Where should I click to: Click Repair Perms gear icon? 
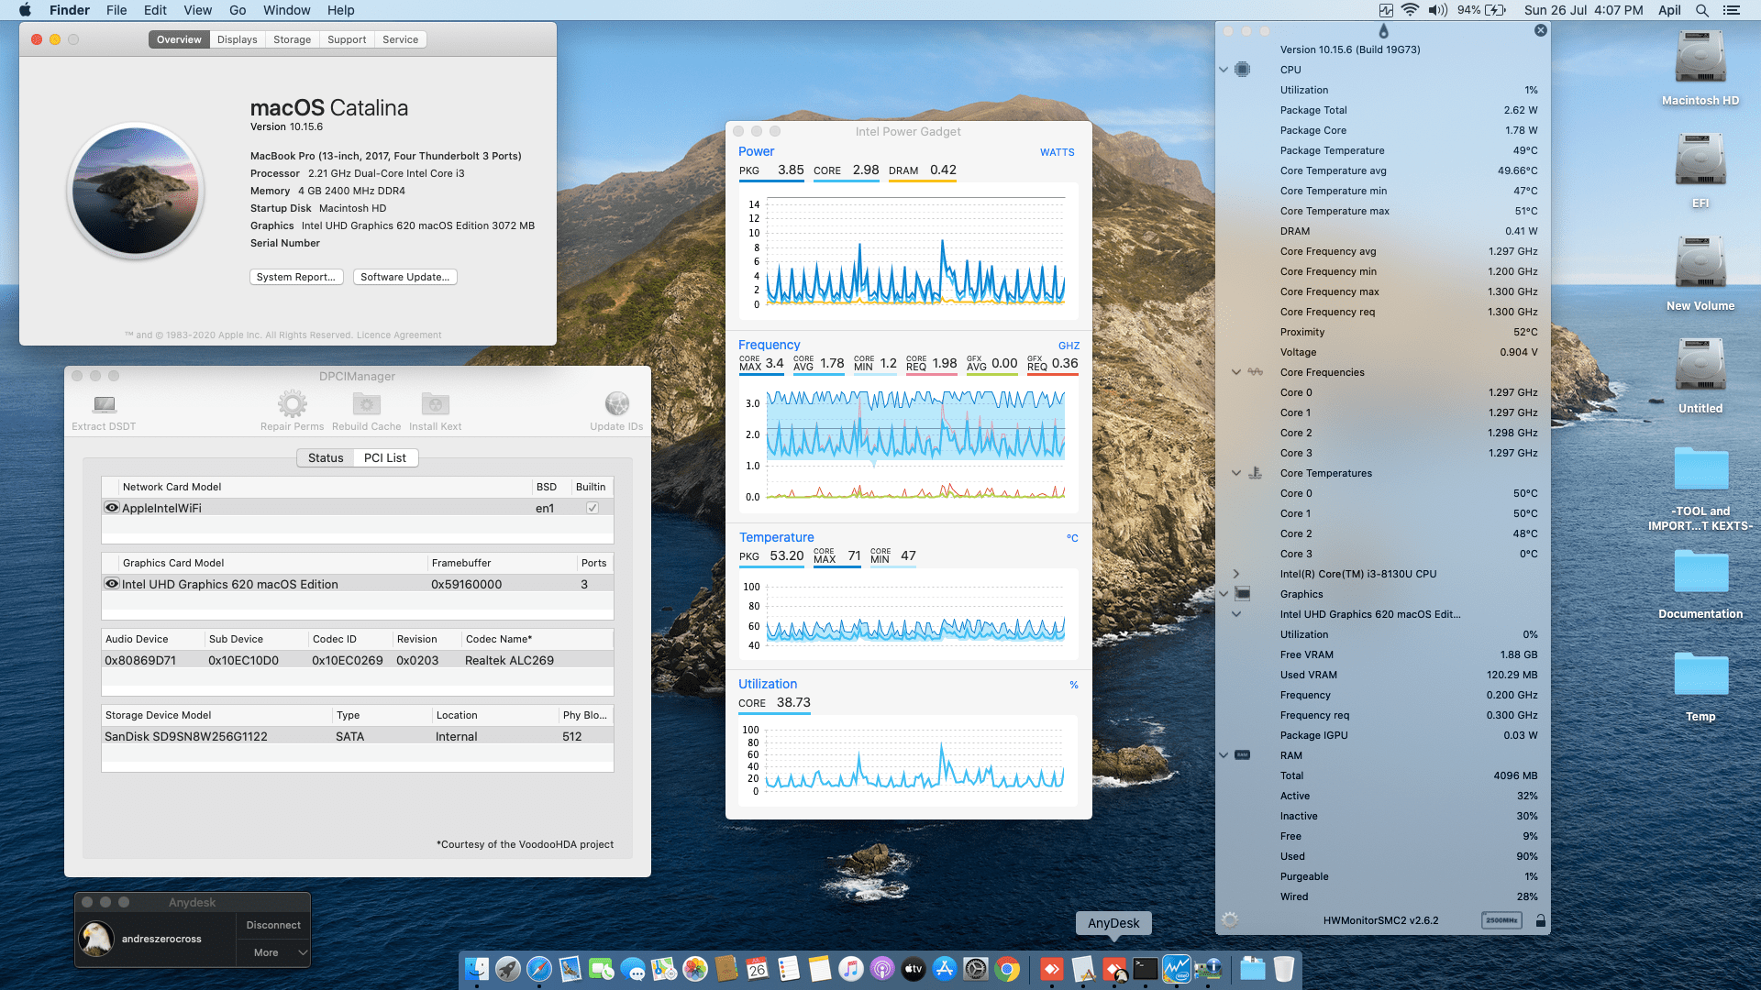click(292, 403)
